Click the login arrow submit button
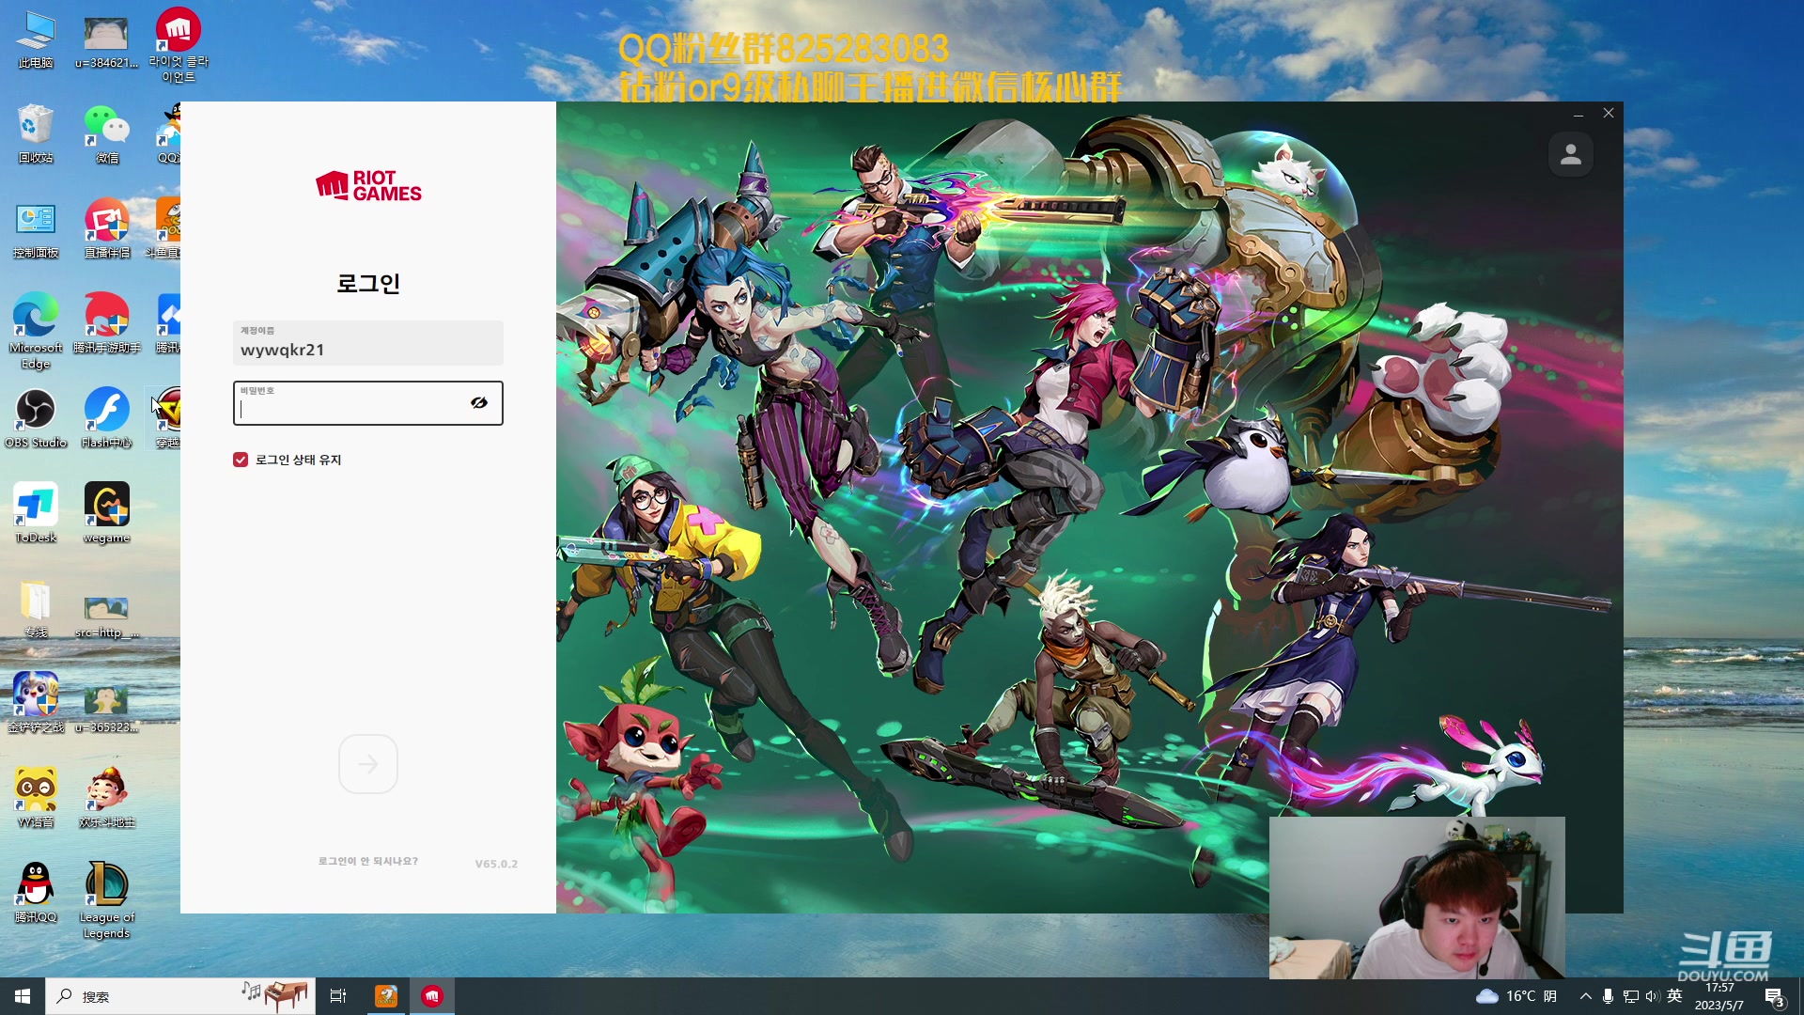The image size is (1804, 1015). click(x=368, y=764)
